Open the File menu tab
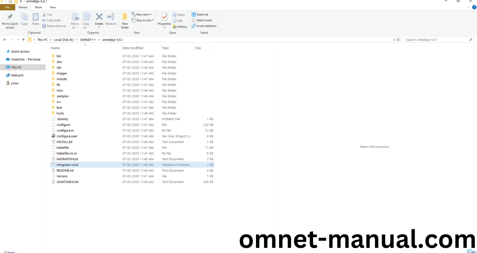The image size is (477, 253). pyautogui.click(x=7, y=7)
